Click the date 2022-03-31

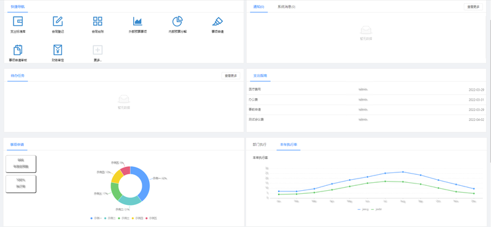point(476,99)
